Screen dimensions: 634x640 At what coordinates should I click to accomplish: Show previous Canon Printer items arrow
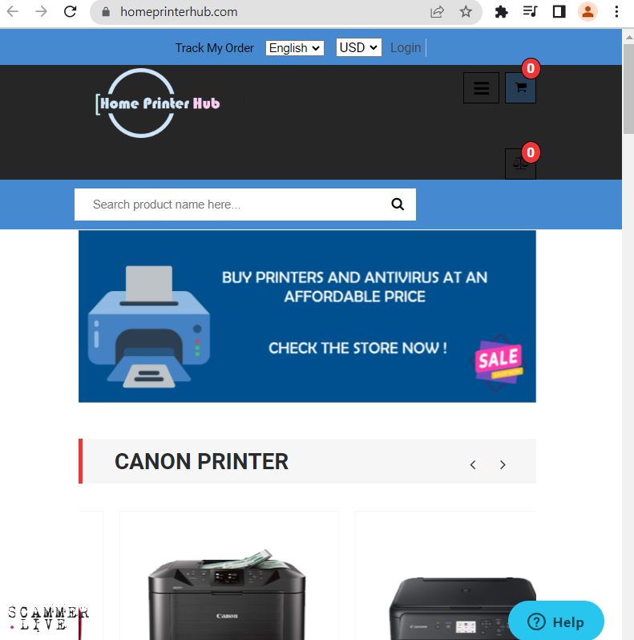(473, 464)
